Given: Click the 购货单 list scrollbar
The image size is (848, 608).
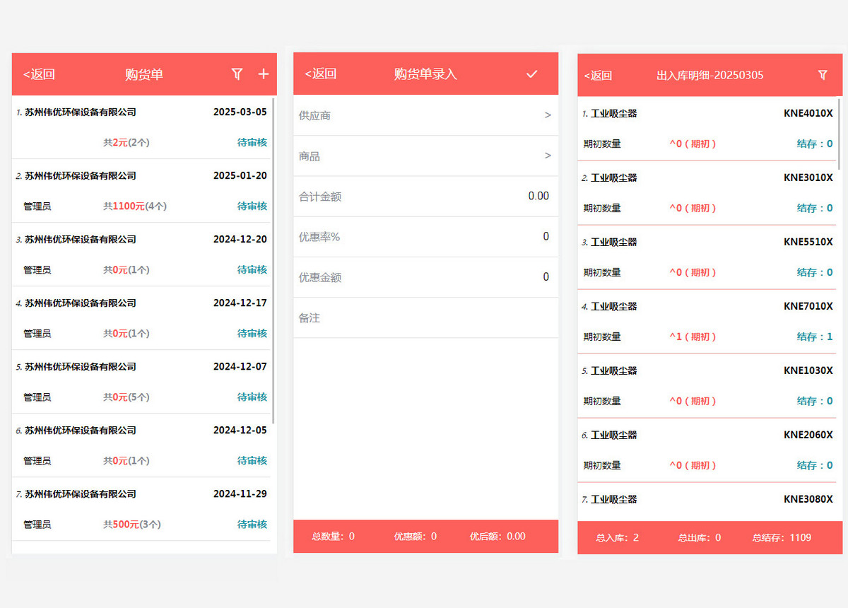Looking at the screenshot, I should click(x=273, y=255).
